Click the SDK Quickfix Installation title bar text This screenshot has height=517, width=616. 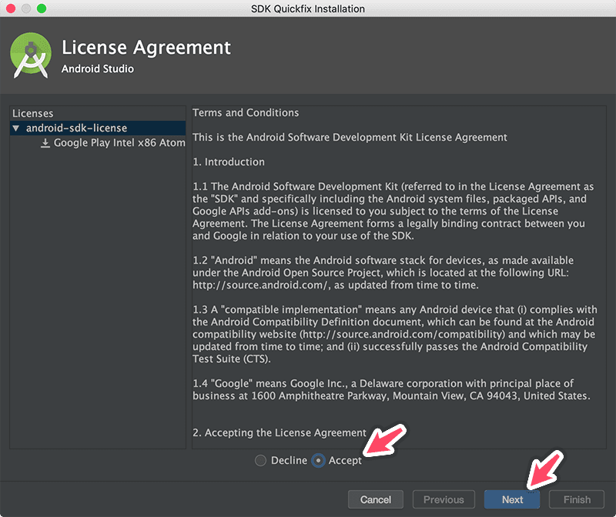tap(308, 8)
